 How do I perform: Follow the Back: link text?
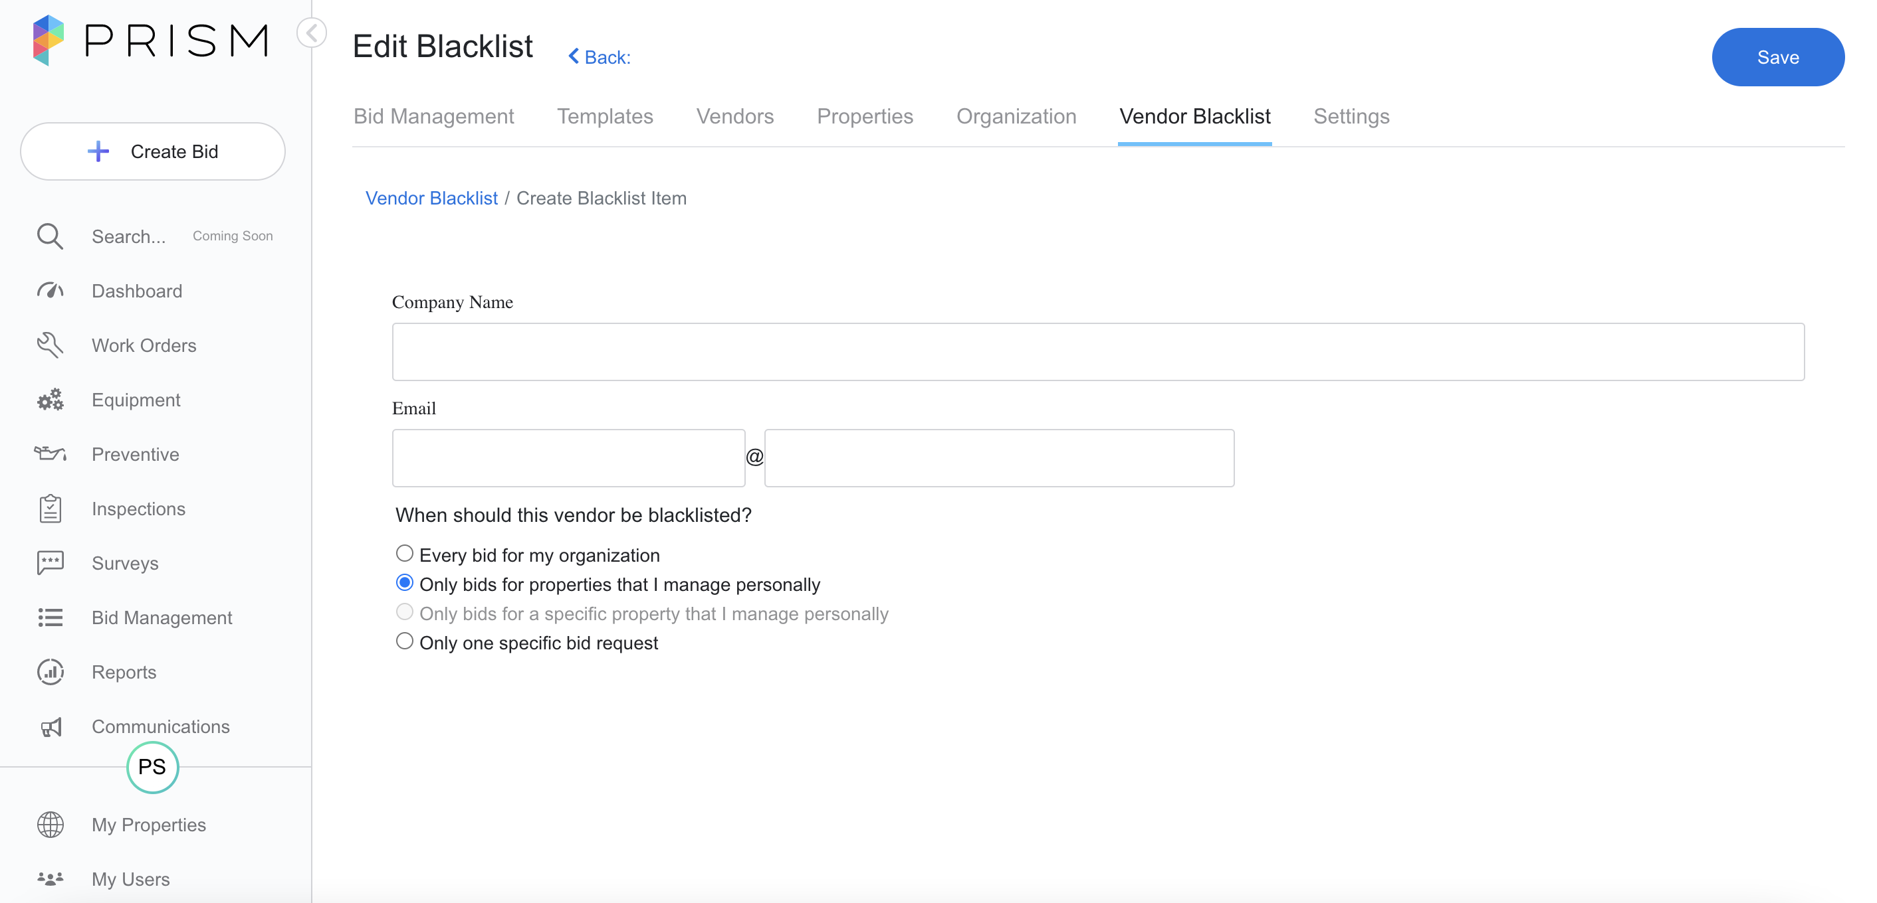pos(607,58)
